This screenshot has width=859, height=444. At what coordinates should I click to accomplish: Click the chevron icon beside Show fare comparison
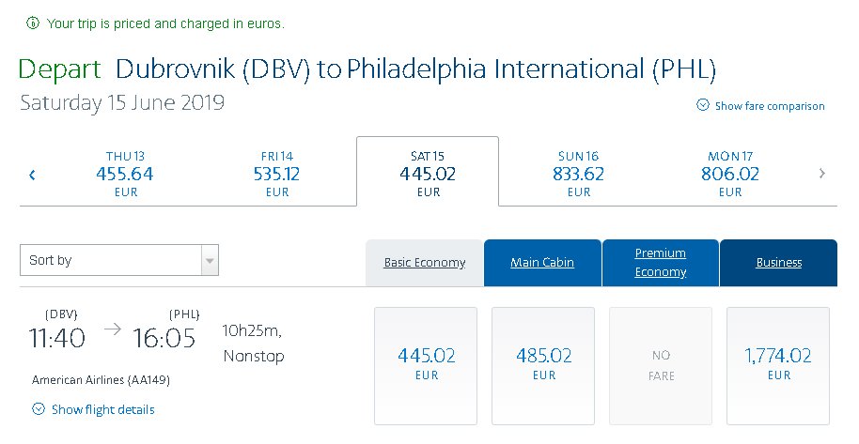(703, 104)
